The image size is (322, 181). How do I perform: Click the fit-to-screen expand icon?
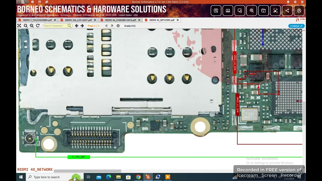19,26
